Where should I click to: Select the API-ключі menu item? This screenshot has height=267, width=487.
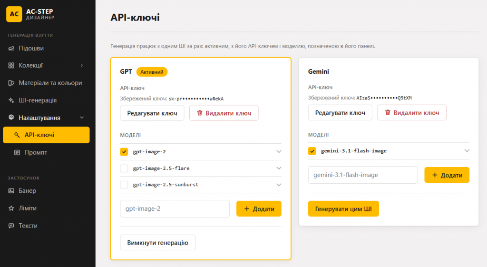(x=46, y=135)
